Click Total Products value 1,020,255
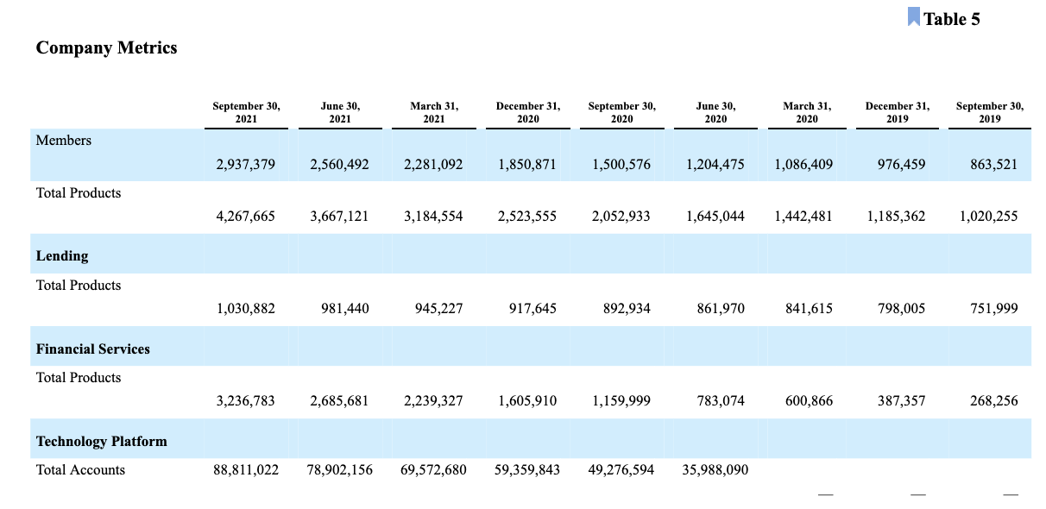Screen dimensions: 1046x509 [989, 217]
